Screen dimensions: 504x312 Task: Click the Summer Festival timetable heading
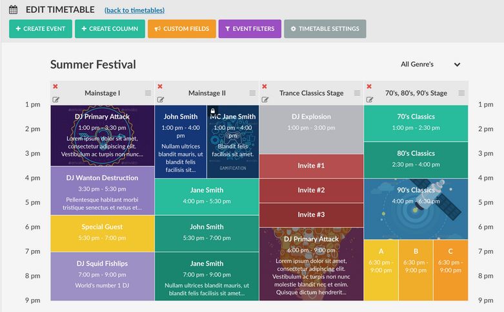93,65
